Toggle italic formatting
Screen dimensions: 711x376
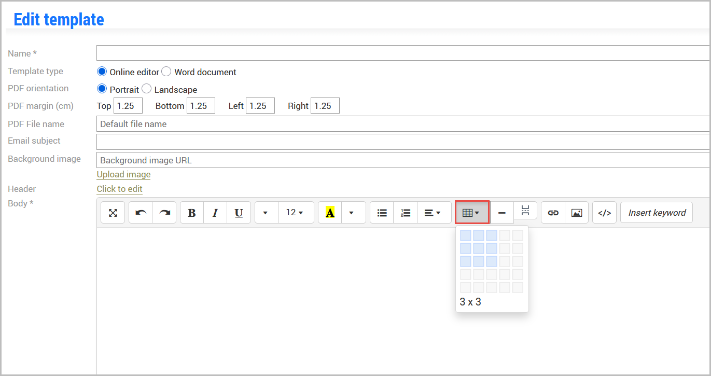tap(215, 213)
